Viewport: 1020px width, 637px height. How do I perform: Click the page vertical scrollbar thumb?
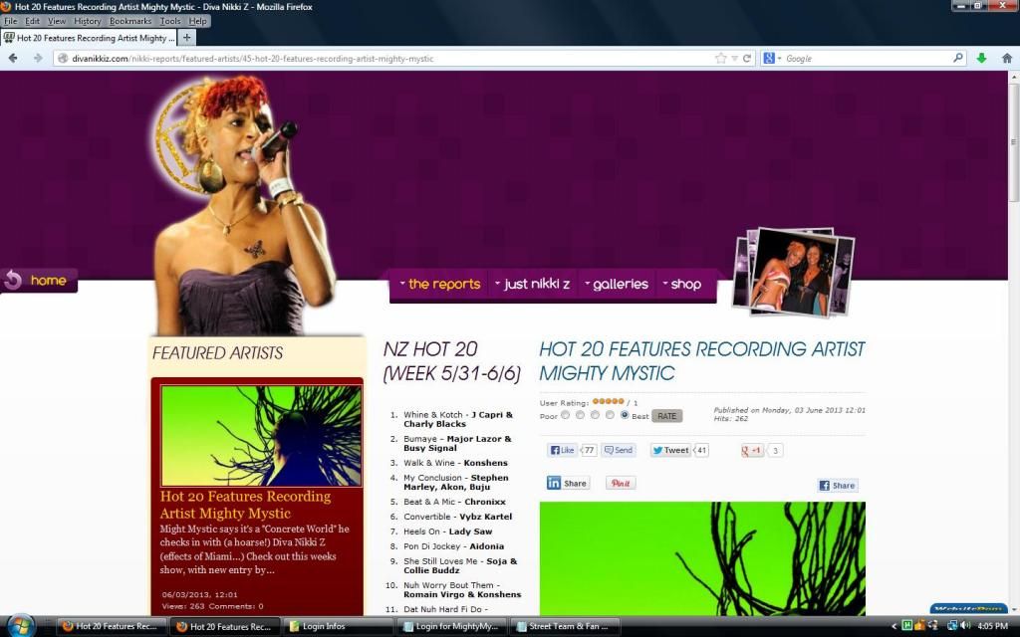1013,141
